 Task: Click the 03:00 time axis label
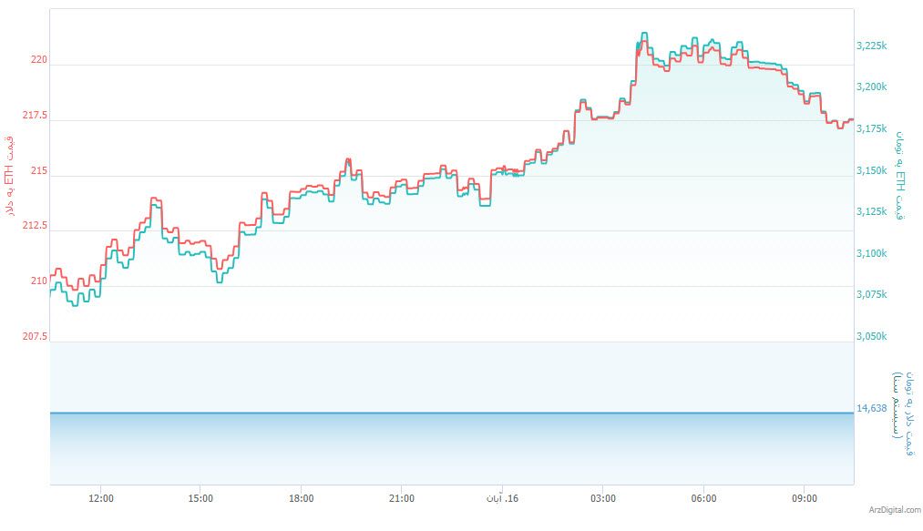(x=603, y=498)
